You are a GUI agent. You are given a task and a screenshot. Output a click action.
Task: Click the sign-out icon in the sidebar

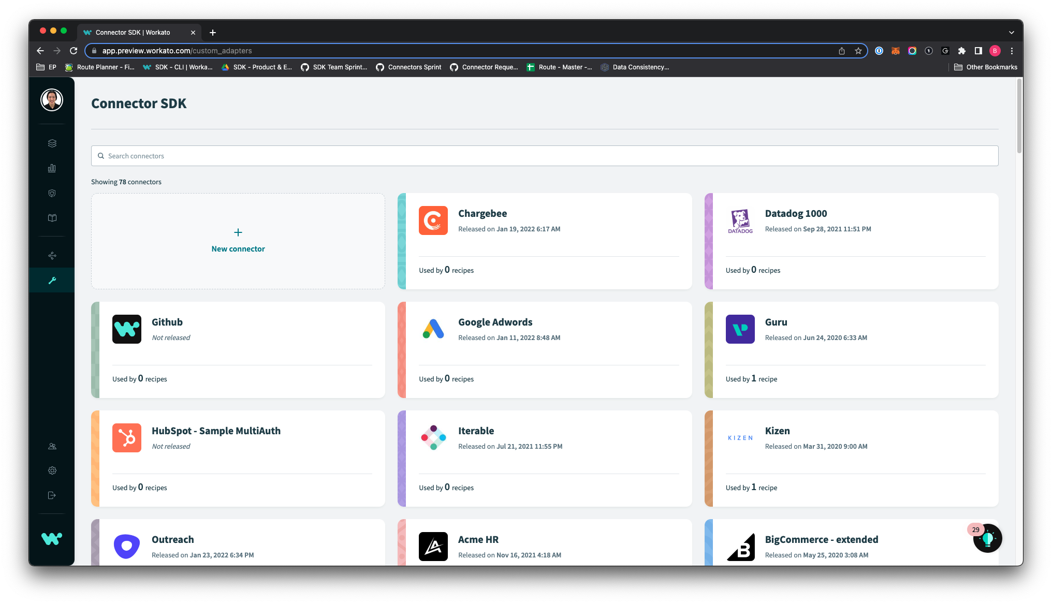52,495
